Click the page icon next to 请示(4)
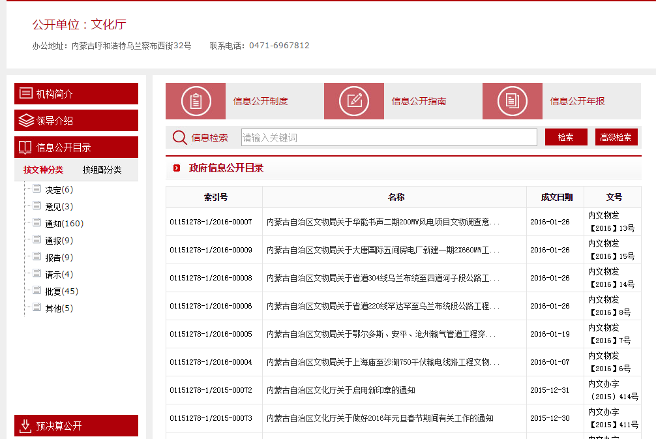The width and height of the screenshot is (656, 439). point(37,273)
